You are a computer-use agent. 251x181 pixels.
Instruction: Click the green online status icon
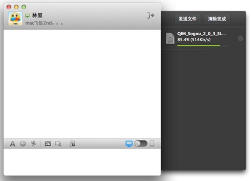click(27, 16)
